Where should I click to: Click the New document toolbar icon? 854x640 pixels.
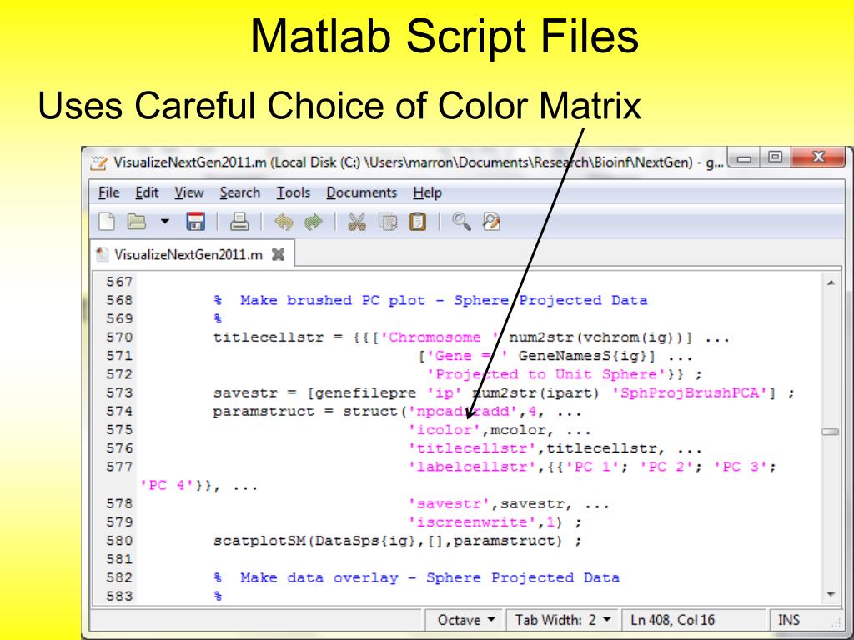107,222
